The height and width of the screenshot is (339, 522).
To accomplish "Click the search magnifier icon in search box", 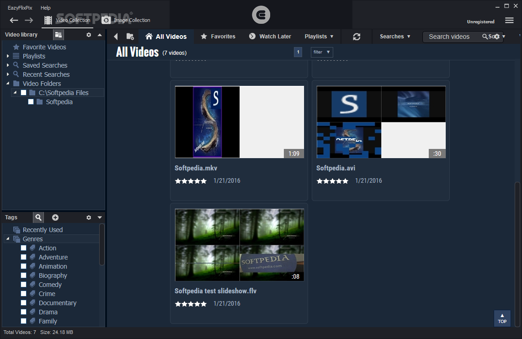I will [x=485, y=37].
